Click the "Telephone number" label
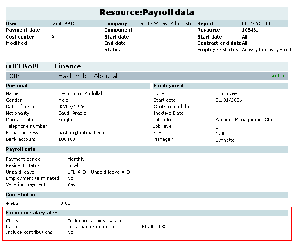The height and width of the screenshot is (247, 296). coord(26,126)
